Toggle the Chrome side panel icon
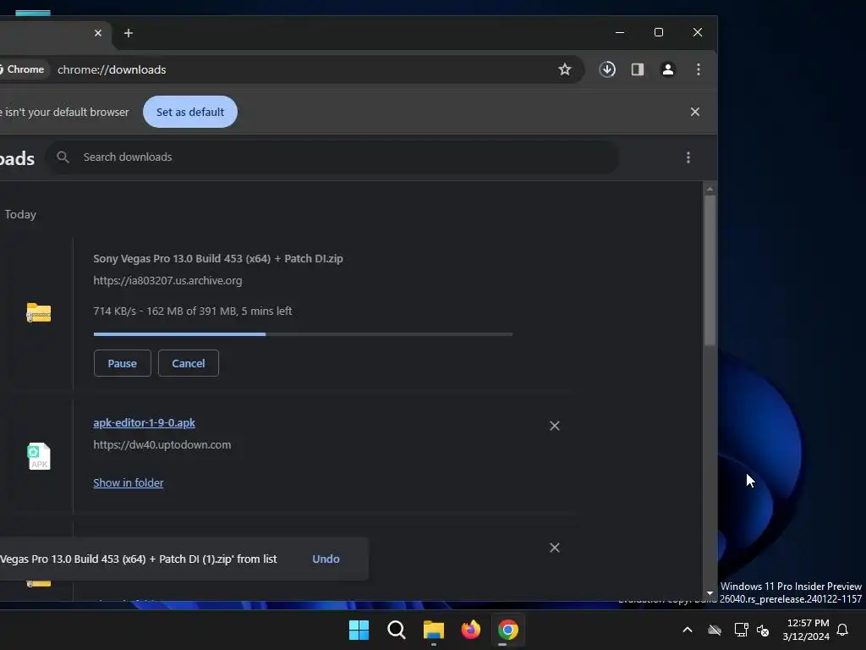This screenshot has width=866, height=650. pyautogui.click(x=638, y=69)
